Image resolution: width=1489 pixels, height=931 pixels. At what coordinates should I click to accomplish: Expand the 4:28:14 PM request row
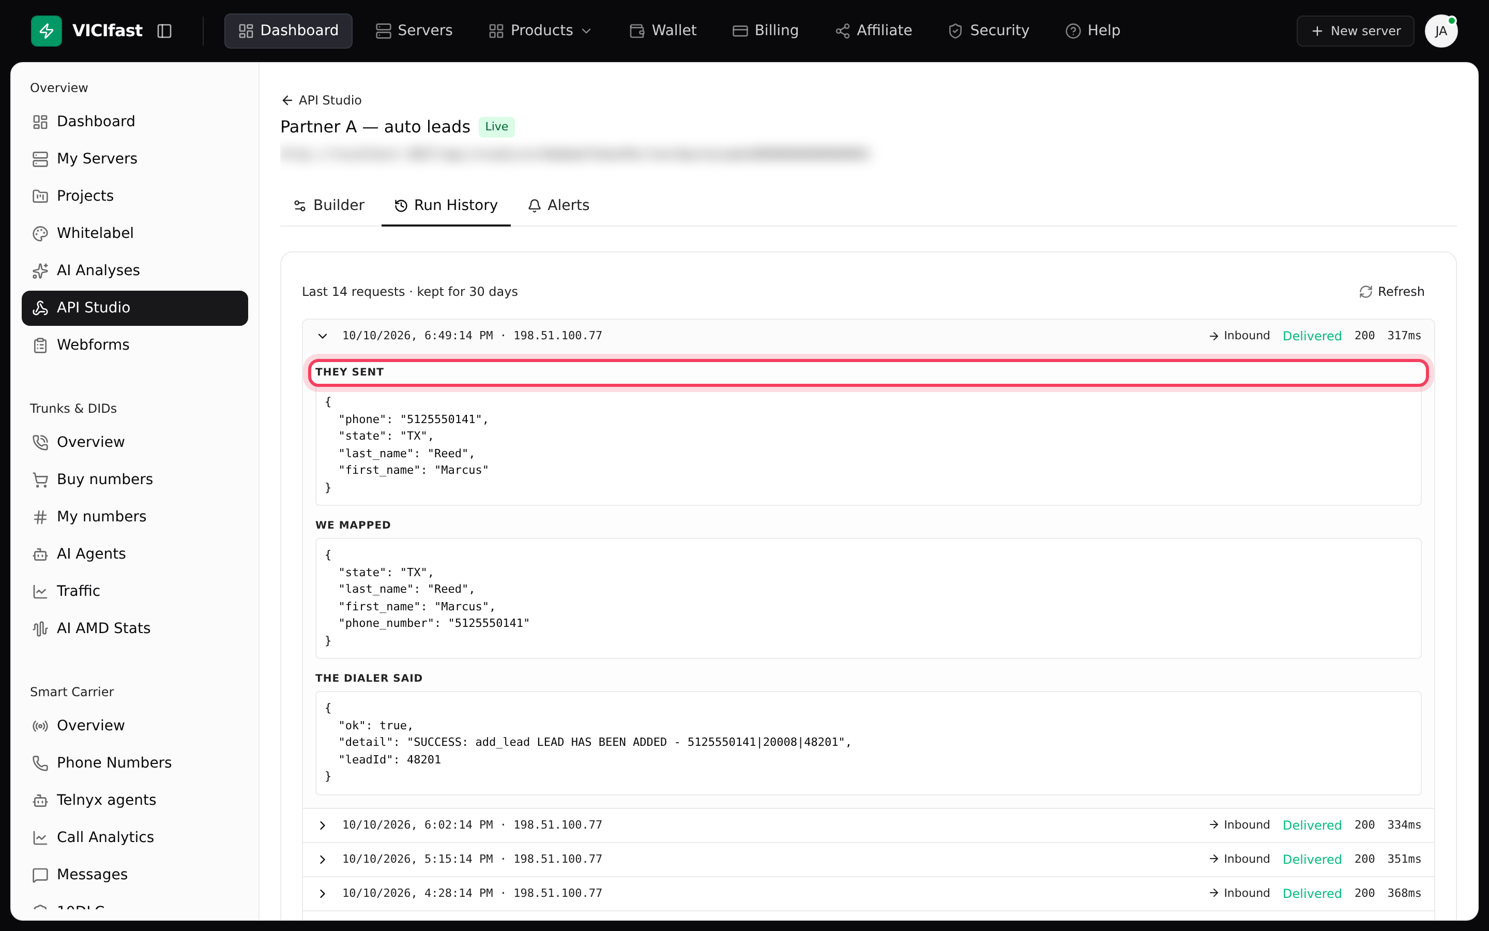click(x=868, y=893)
